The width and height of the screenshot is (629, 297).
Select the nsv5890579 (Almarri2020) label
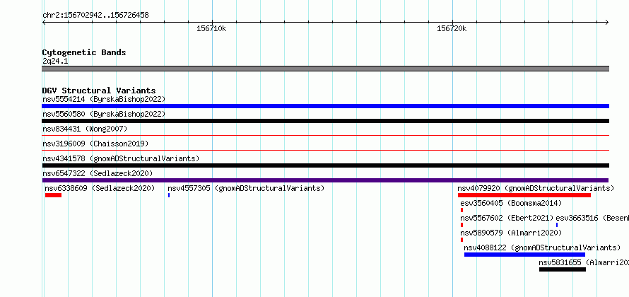511,233
